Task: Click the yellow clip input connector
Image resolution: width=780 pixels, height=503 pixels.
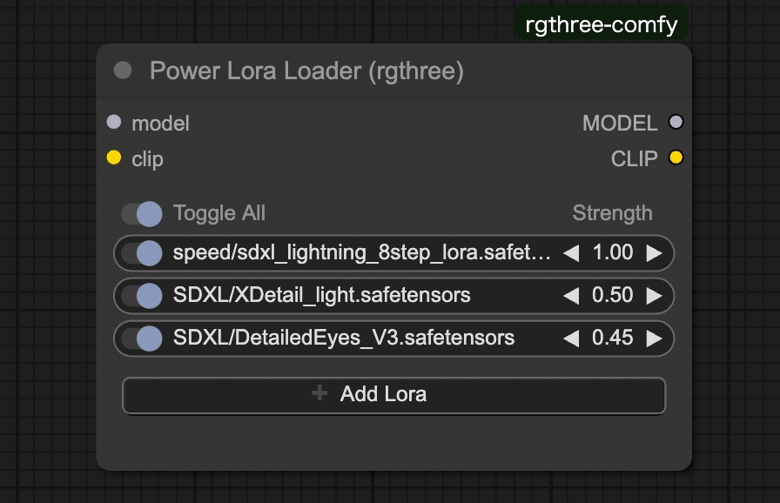Action: point(114,158)
